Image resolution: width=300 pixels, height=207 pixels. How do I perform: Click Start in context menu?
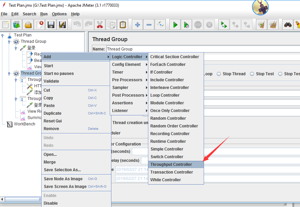(x=76, y=66)
